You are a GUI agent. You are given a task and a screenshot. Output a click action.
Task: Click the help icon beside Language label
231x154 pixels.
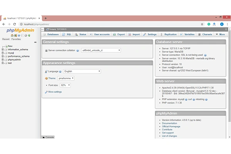click(x=61, y=71)
